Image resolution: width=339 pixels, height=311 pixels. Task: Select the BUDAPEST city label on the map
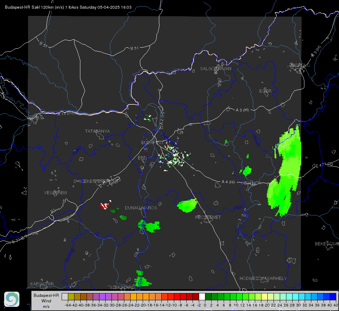pyautogui.click(x=152, y=142)
